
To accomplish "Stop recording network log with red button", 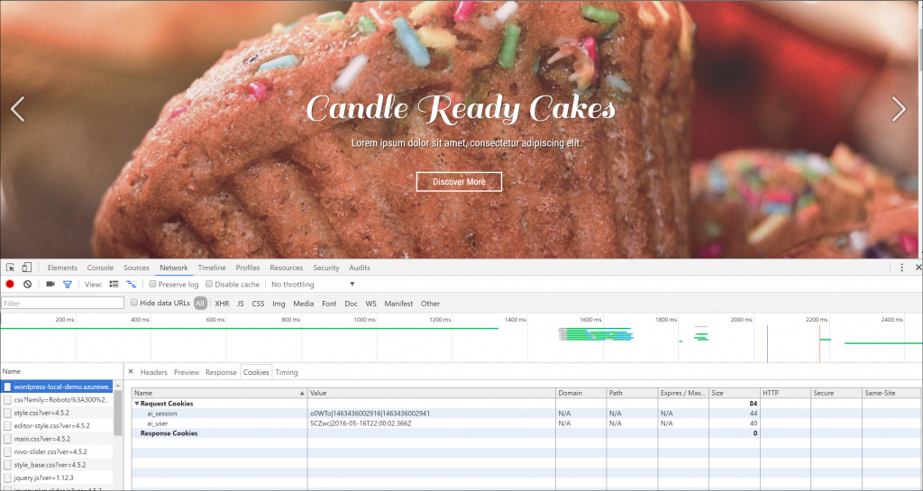I will pos(11,284).
